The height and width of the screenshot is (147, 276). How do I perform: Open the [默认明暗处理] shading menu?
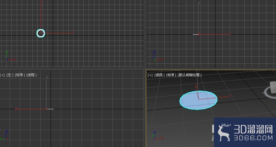189,75
